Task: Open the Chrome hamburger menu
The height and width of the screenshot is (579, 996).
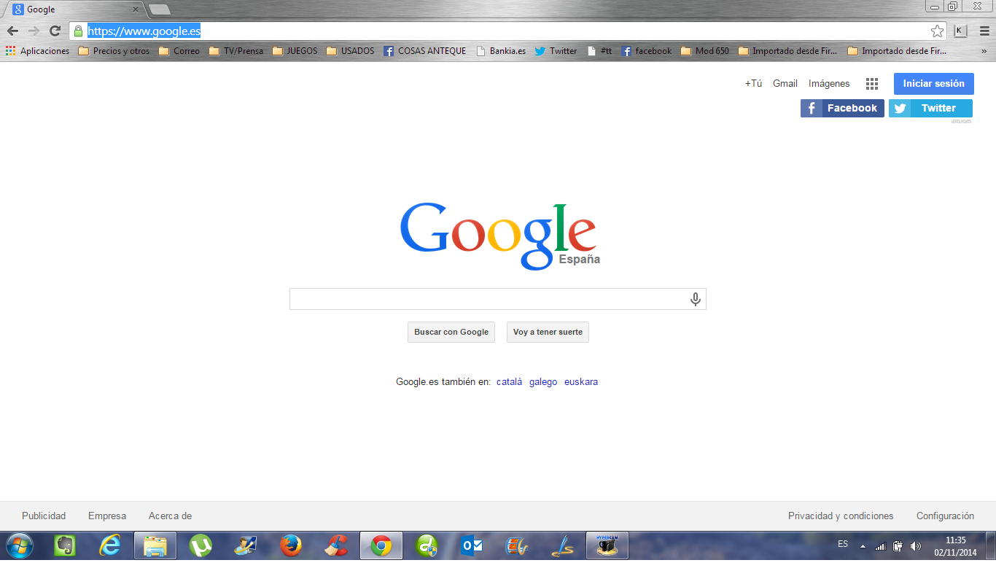Action: pos(984,31)
